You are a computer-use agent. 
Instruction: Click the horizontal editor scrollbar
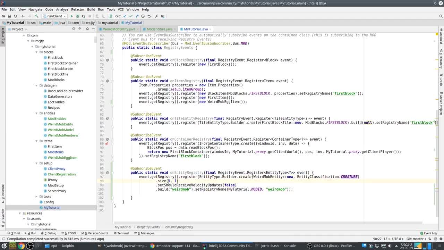click(268, 223)
